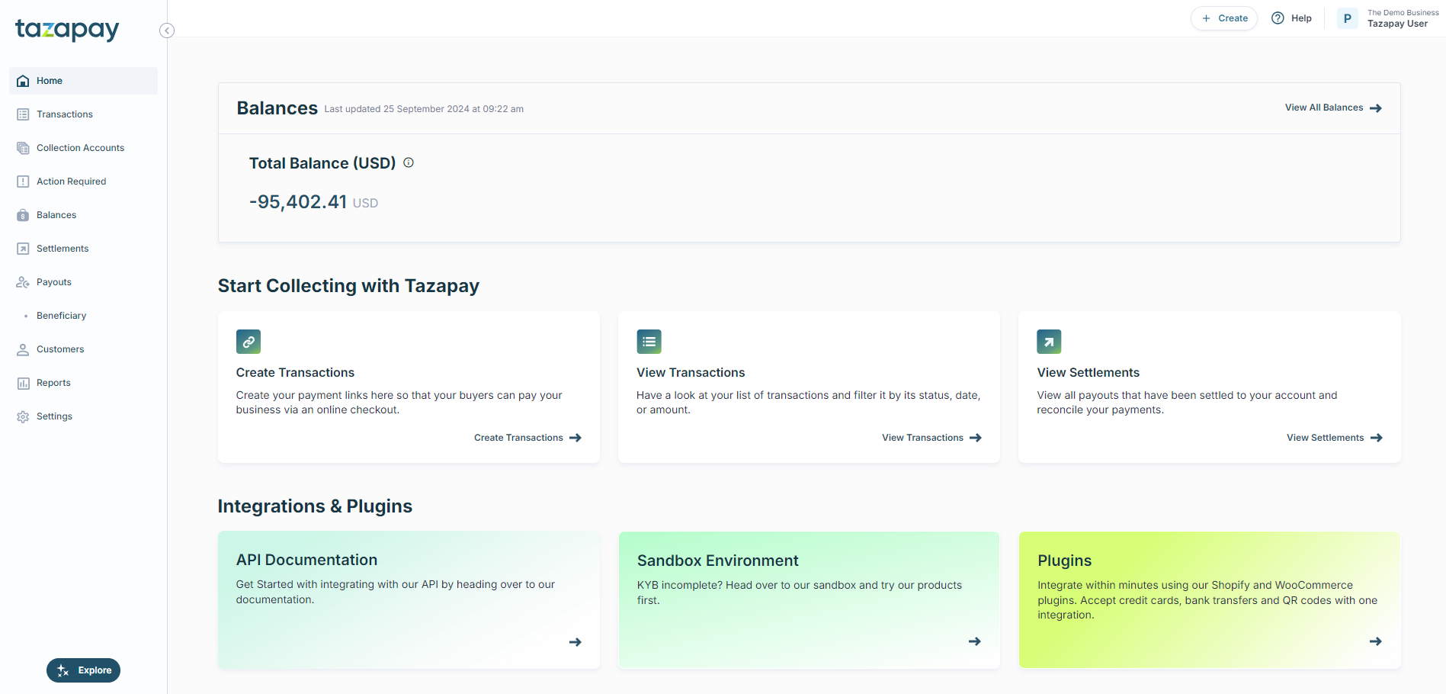Click the View Transactions list card icon
Screen dimensions: 1446x694
click(649, 342)
